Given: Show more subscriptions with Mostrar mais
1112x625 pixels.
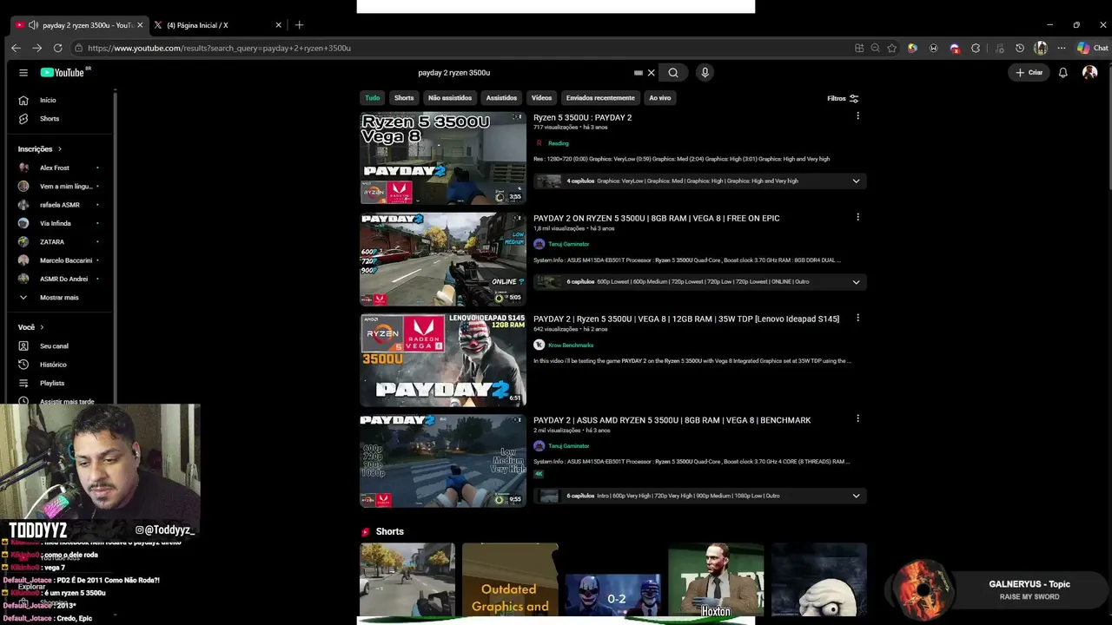Looking at the screenshot, I should (x=59, y=298).
